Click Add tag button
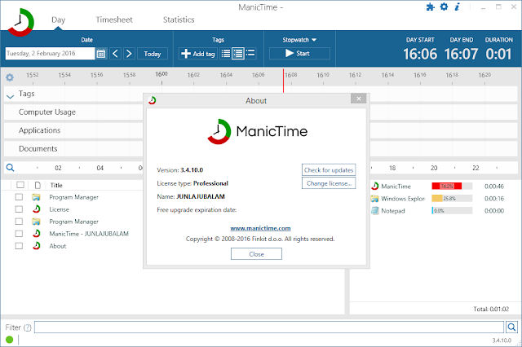This screenshot has width=522, height=347. 198,54
